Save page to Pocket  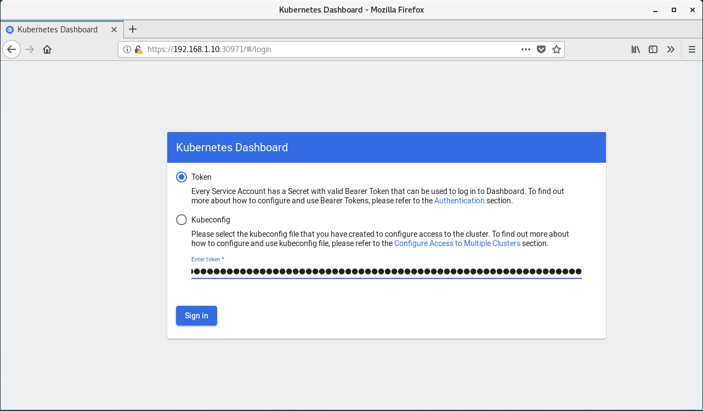click(x=541, y=49)
